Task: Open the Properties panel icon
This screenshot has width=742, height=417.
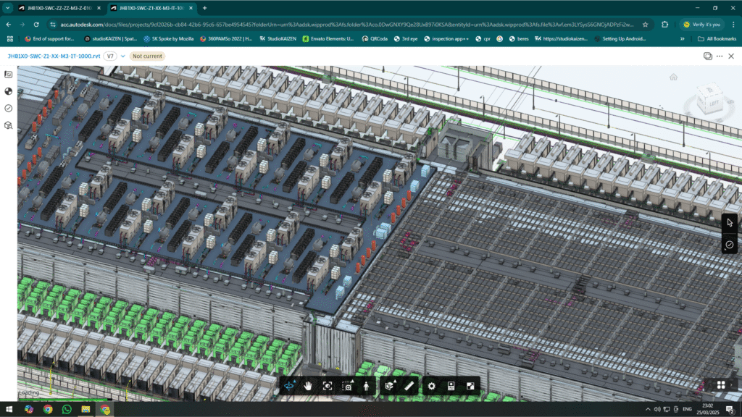Action: pos(451,386)
